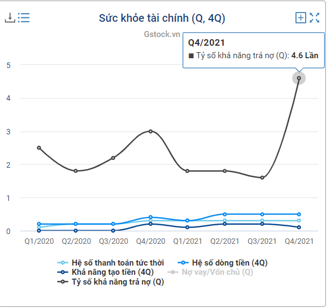Click the chart title Sức khỏe tài chính
Image resolution: width=327 pixels, height=308 pixels.
pyautogui.click(x=162, y=18)
